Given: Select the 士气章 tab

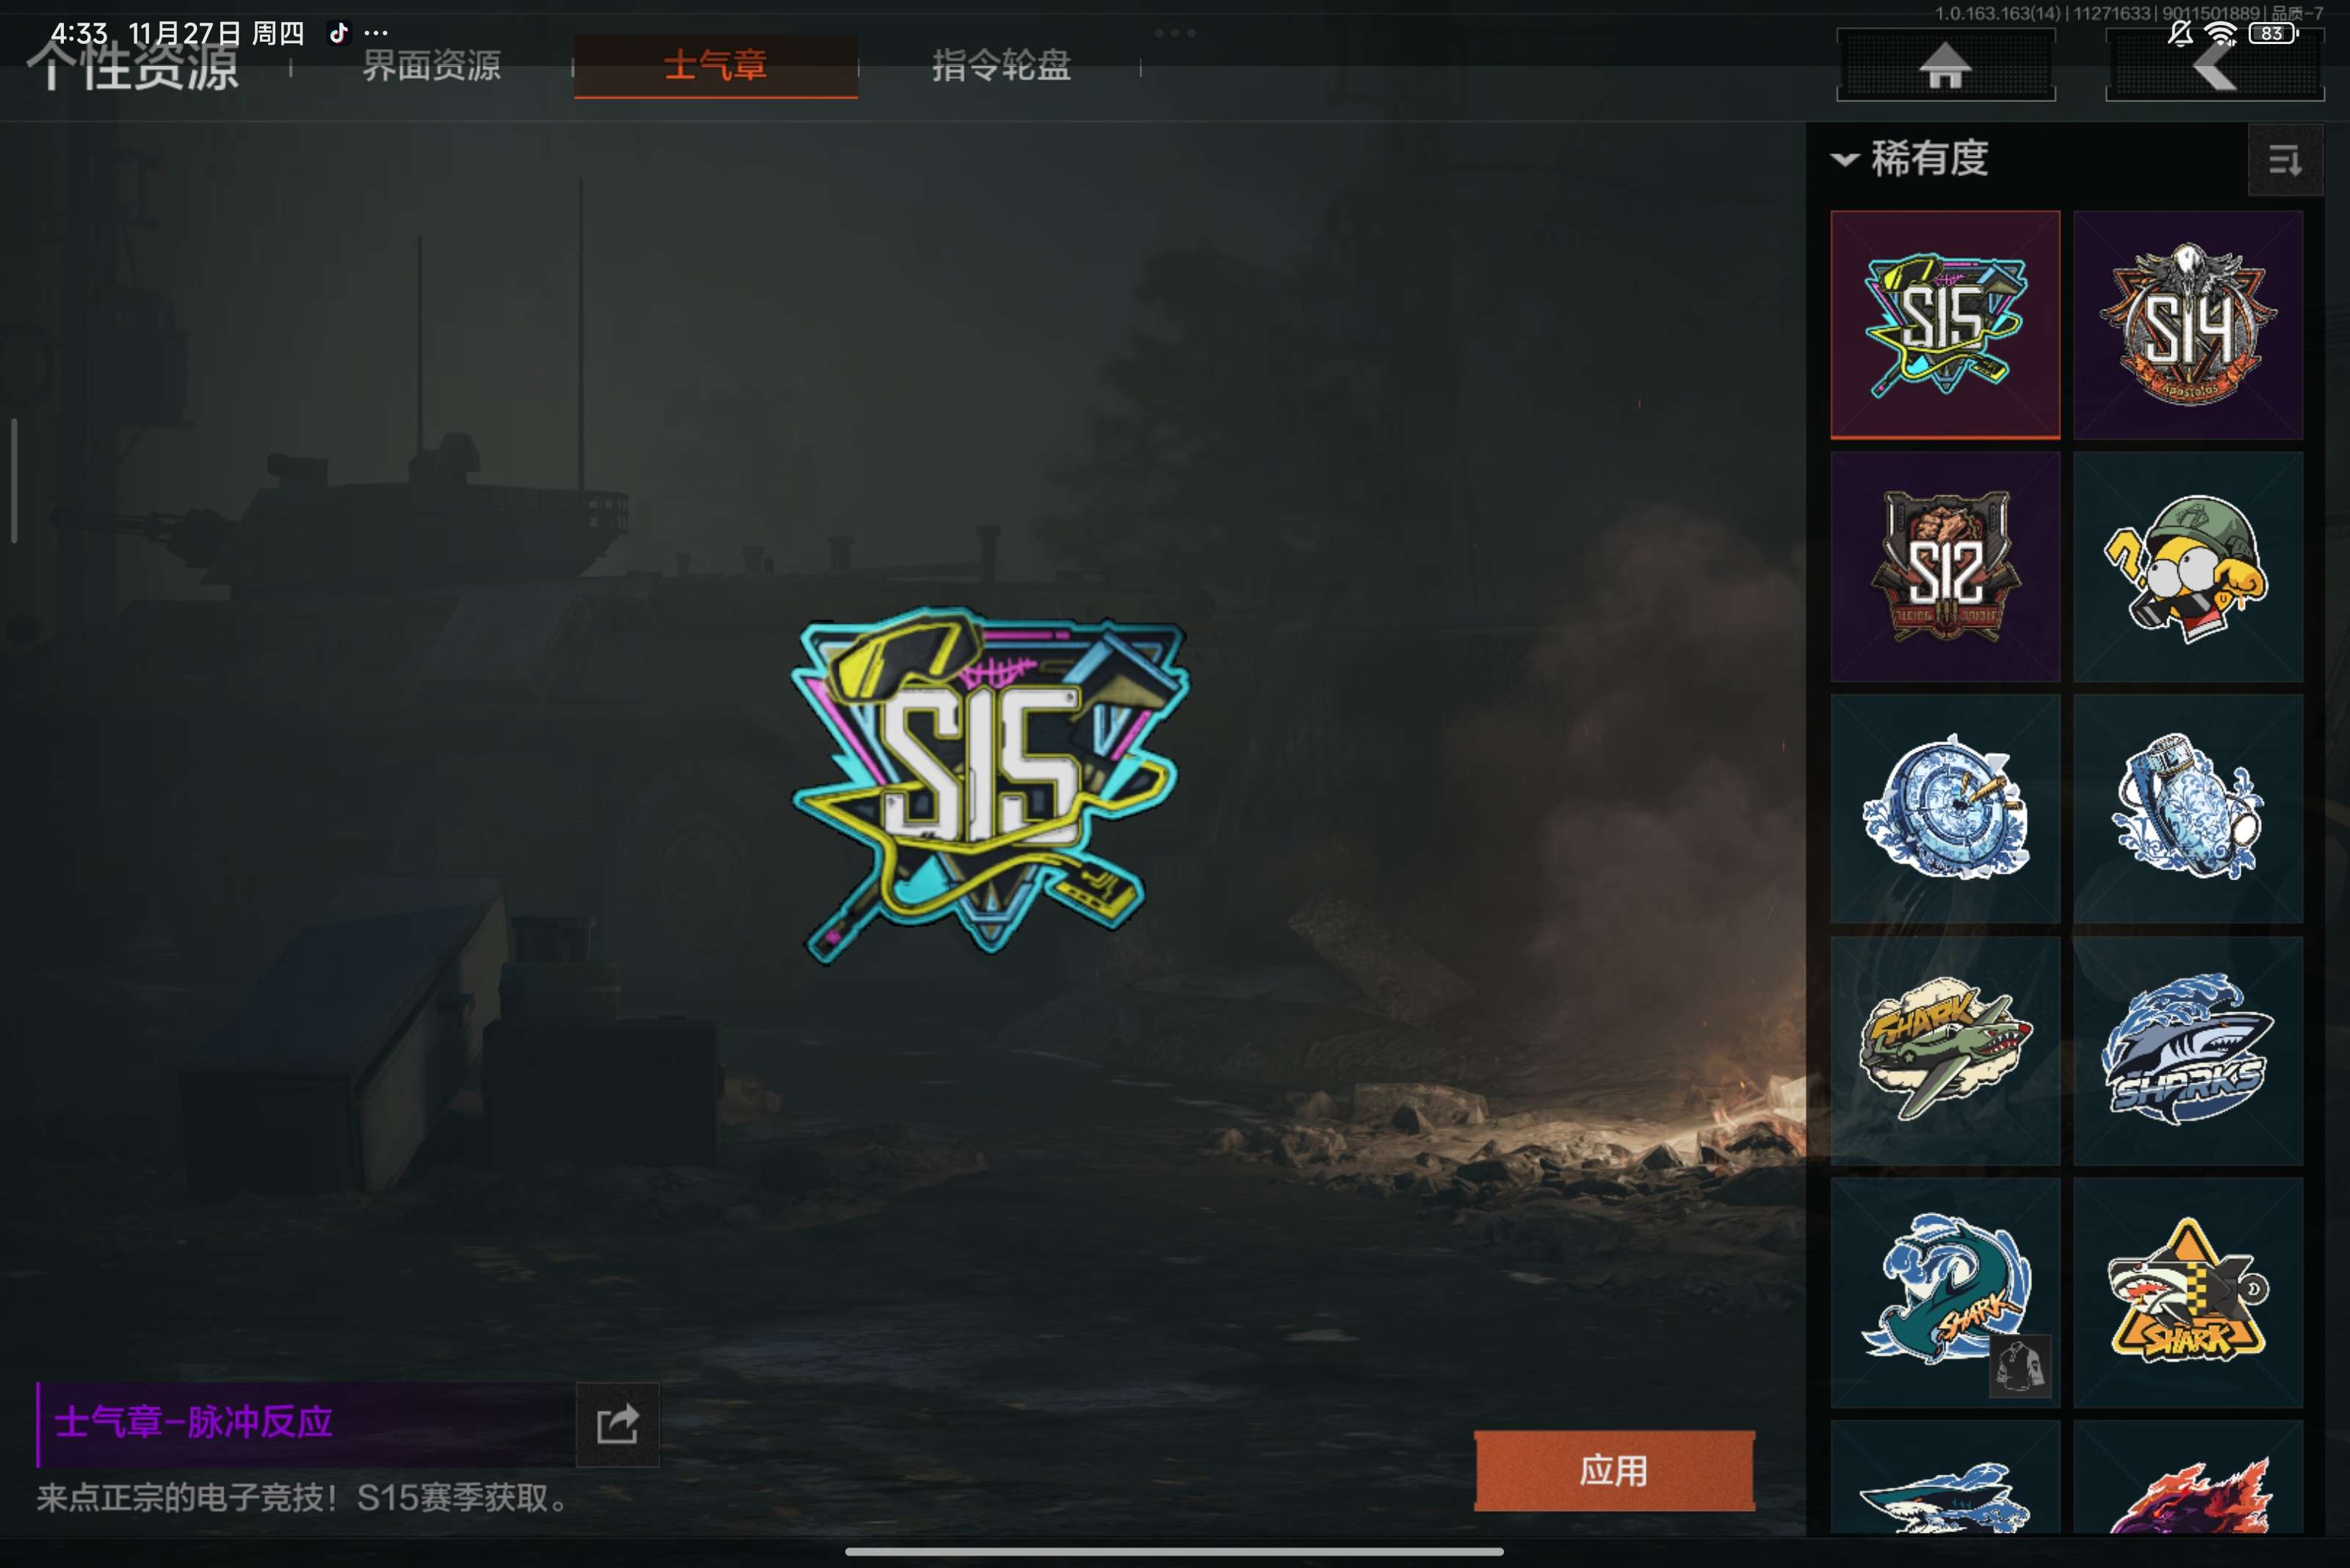Looking at the screenshot, I should coord(715,66).
